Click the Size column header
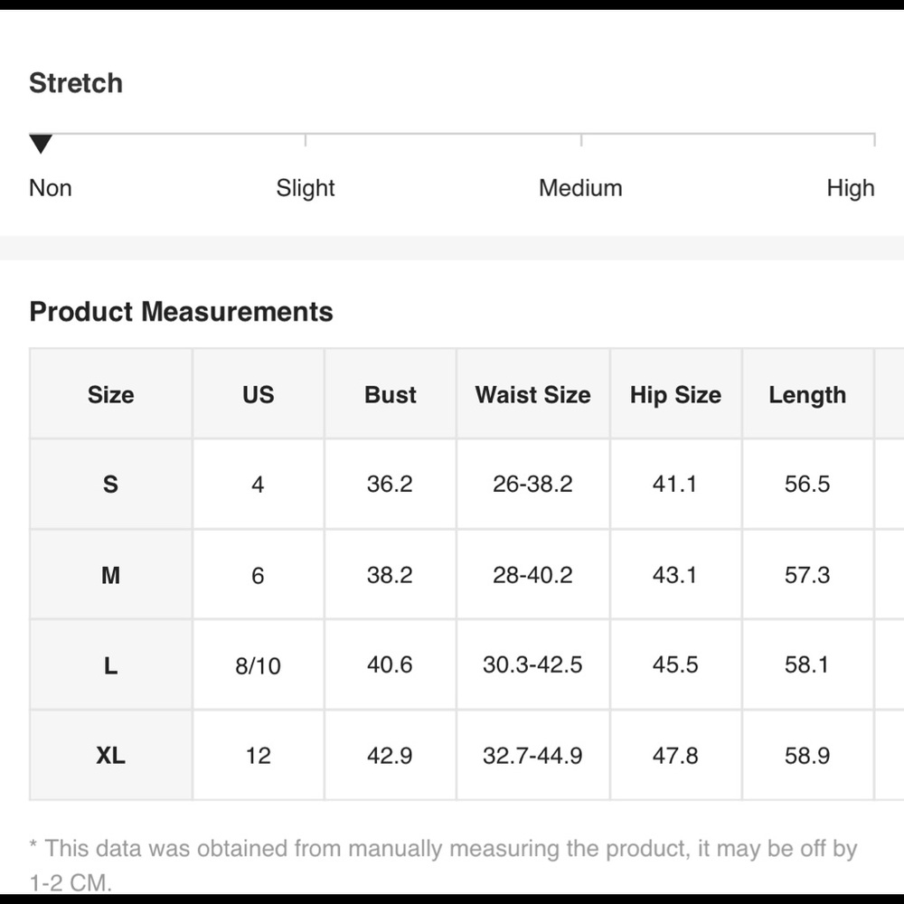The image size is (904, 904). (110, 394)
